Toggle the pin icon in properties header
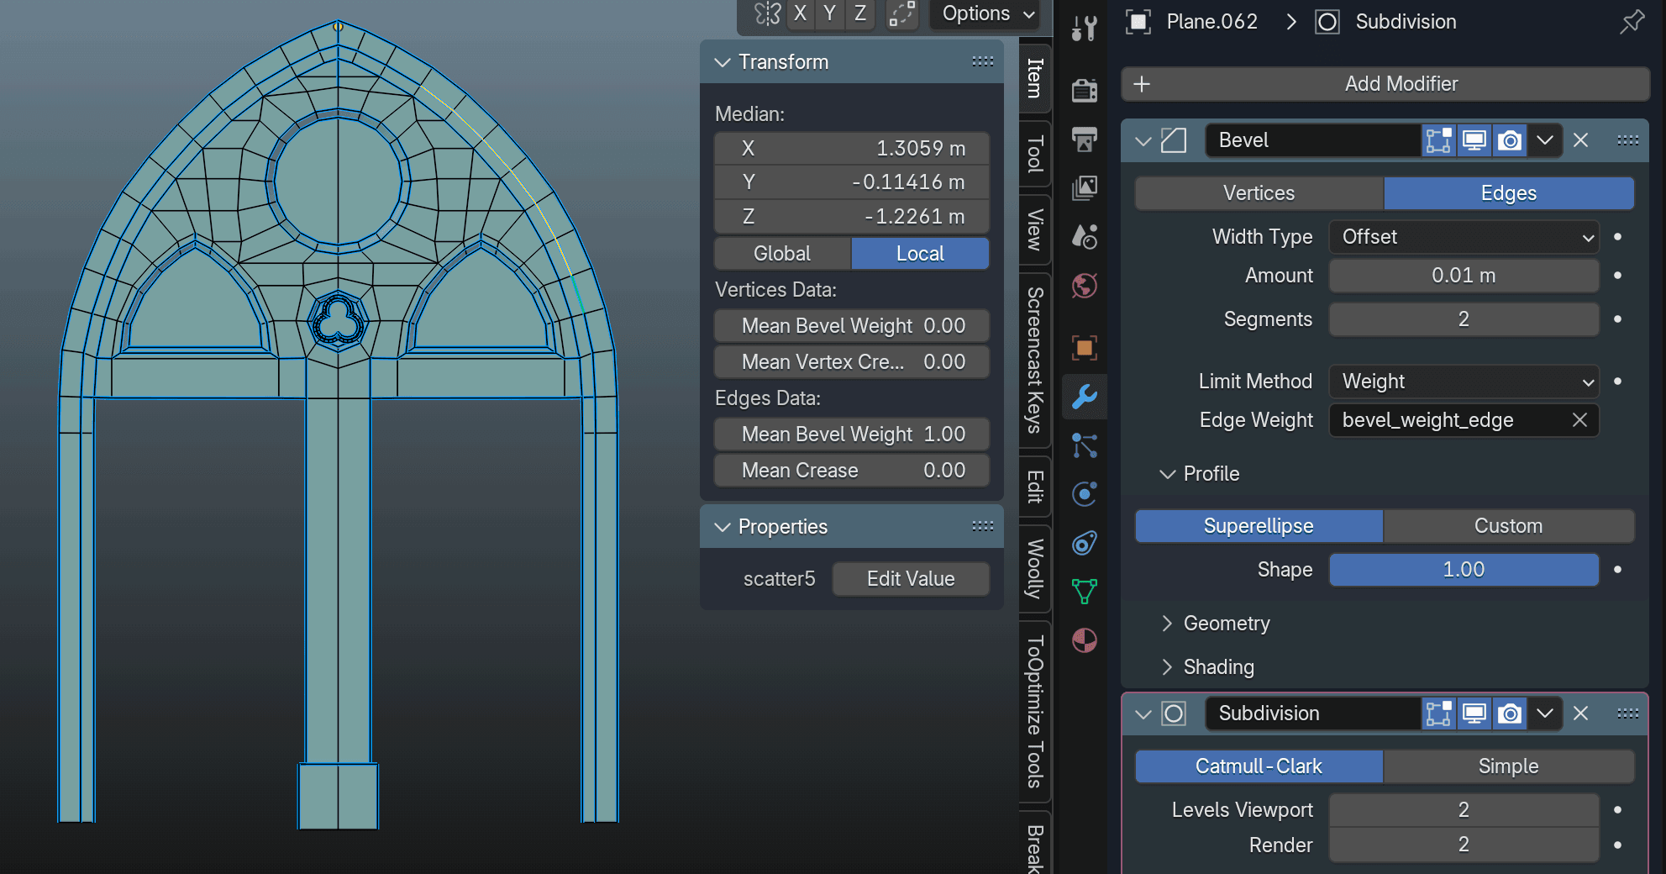1666x874 pixels. [1632, 22]
